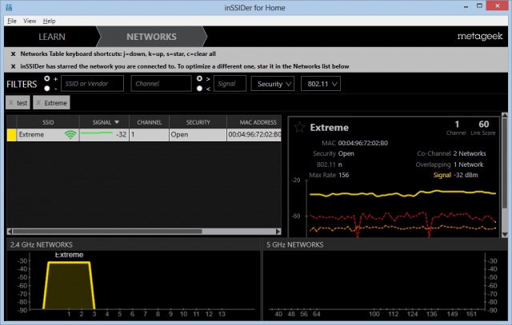Click the SSID or Vendor filter field
The height and width of the screenshot is (325, 512).
click(x=93, y=84)
